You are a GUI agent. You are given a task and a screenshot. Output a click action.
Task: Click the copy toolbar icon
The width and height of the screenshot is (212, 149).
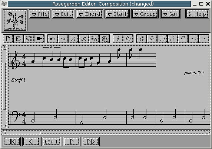[94, 39]
